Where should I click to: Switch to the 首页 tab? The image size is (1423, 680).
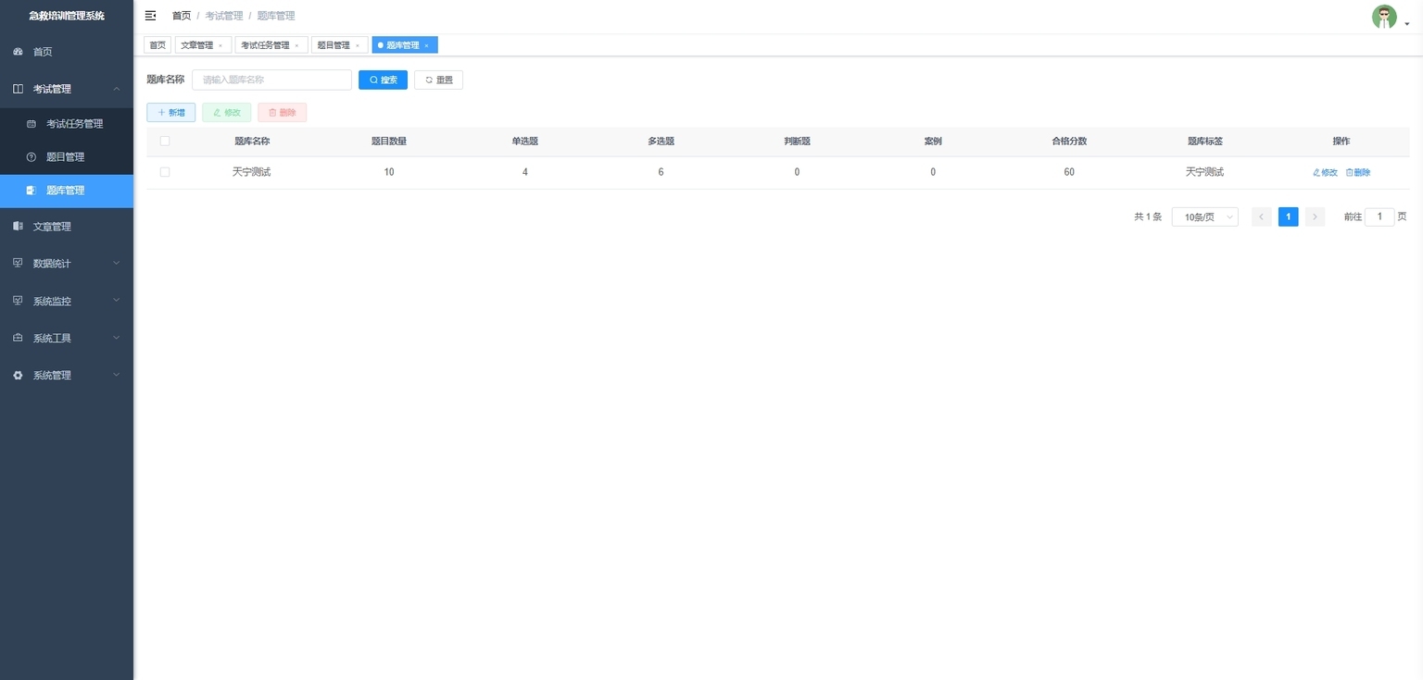point(157,45)
